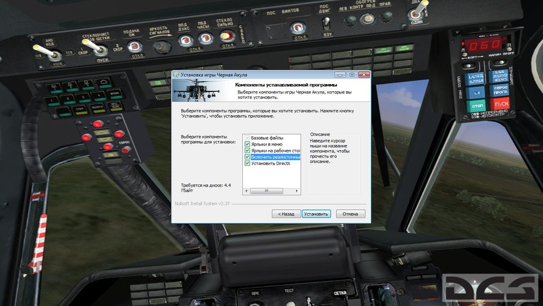
Task: Click the horizontal scrollbar thumb in component list
Action: [x=266, y=191]
